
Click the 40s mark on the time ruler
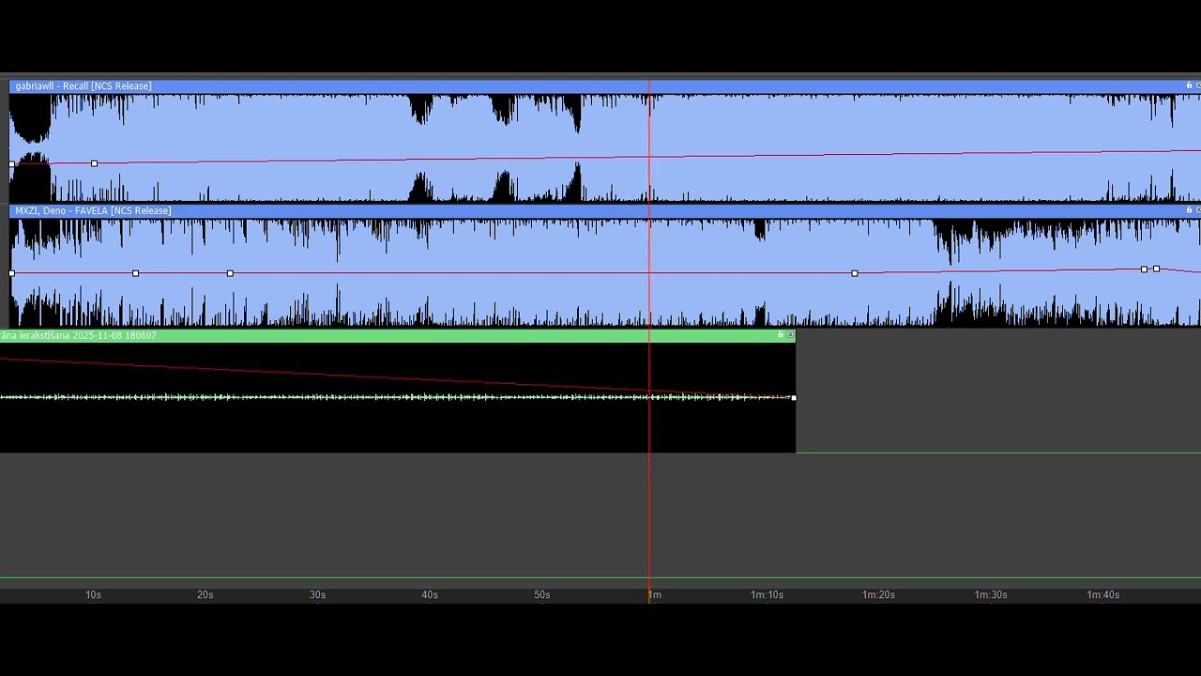point(430,594)
